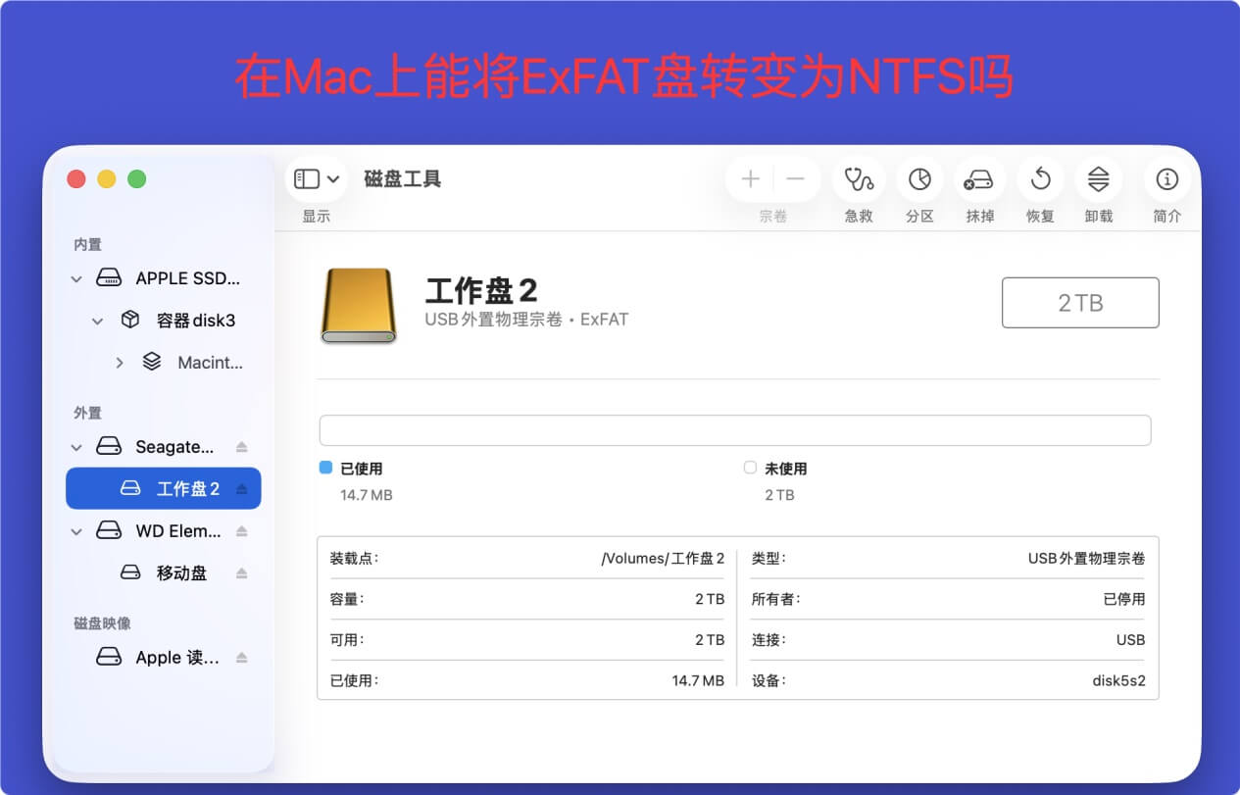Eject the Apple 读... disk image
Viewport: 1240px width, 795px height.
coord(241,657)
